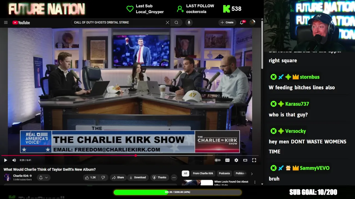
Task: Open more actions three-dot menu
Action: pyautogui.click(x=174, y=177)
